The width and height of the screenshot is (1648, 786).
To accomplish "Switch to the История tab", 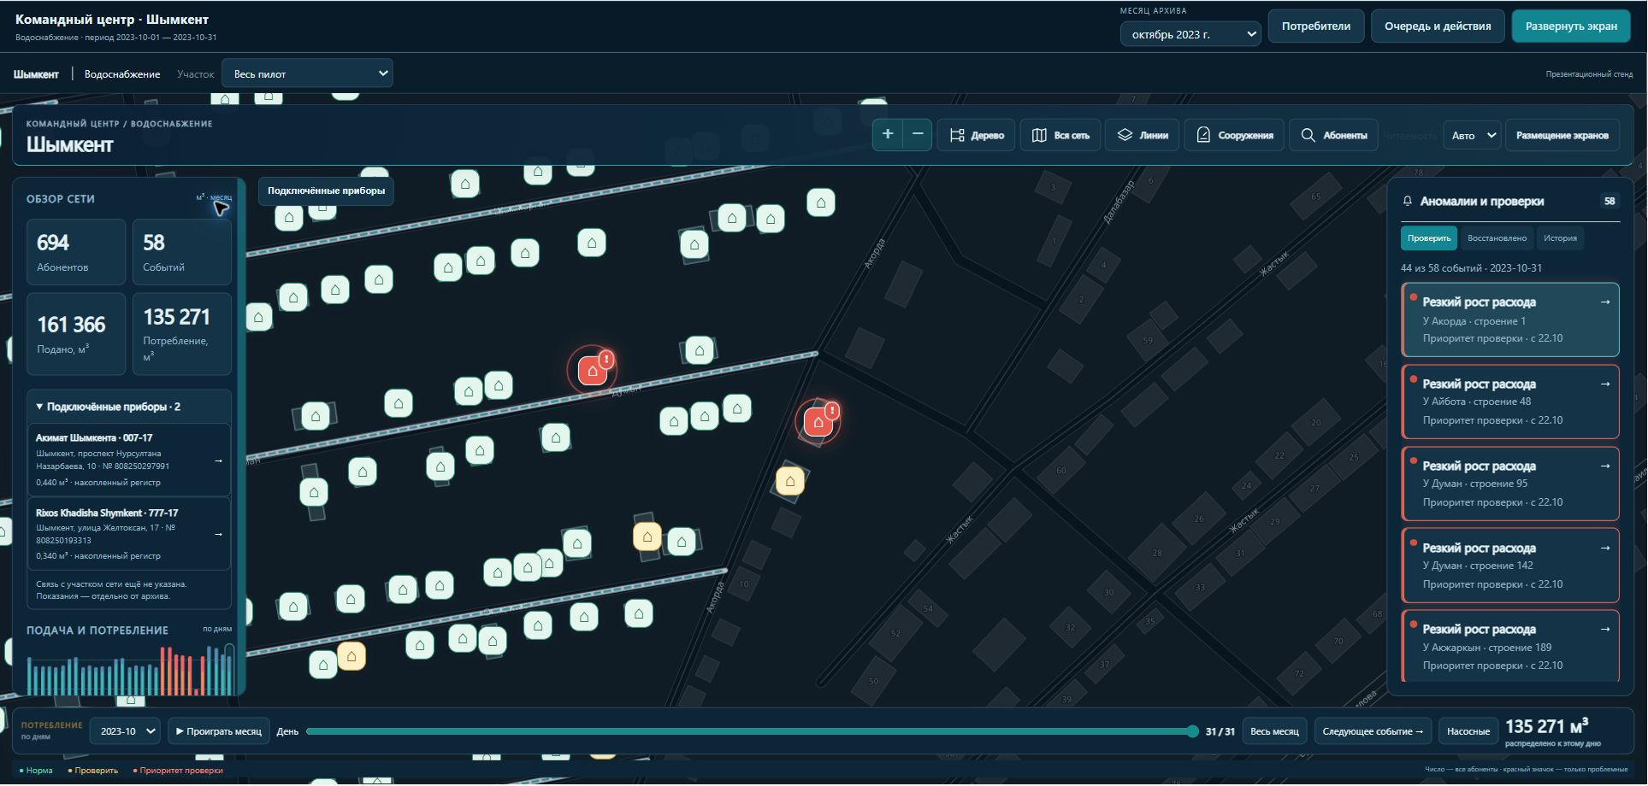I will 1560,238.
